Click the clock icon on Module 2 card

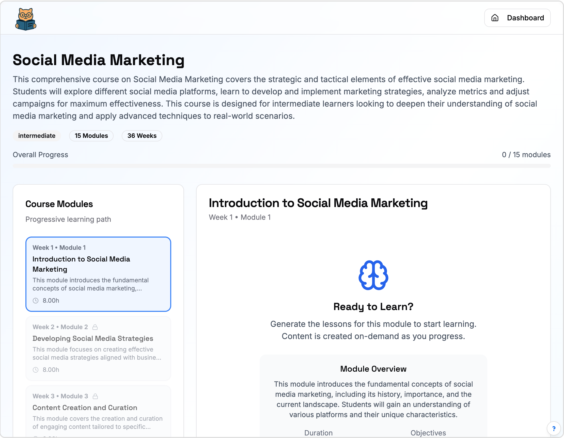click(36, 370)
